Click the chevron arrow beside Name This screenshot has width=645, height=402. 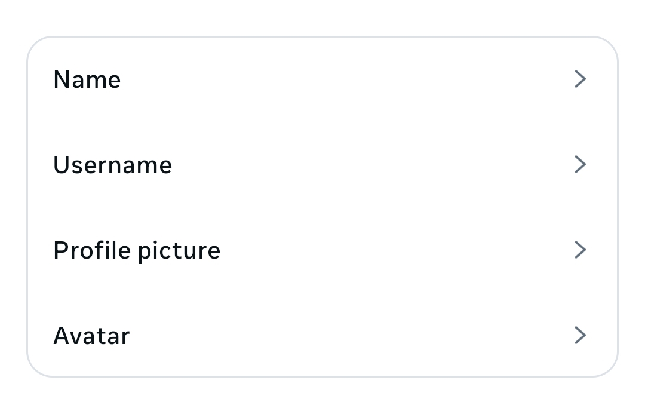[x=580, y=79]
